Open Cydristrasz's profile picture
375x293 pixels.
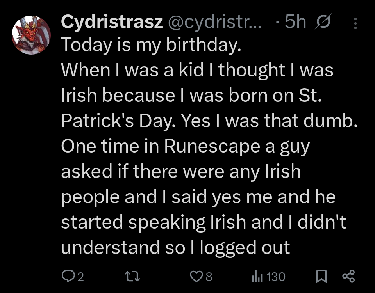[x=31, y=35]
